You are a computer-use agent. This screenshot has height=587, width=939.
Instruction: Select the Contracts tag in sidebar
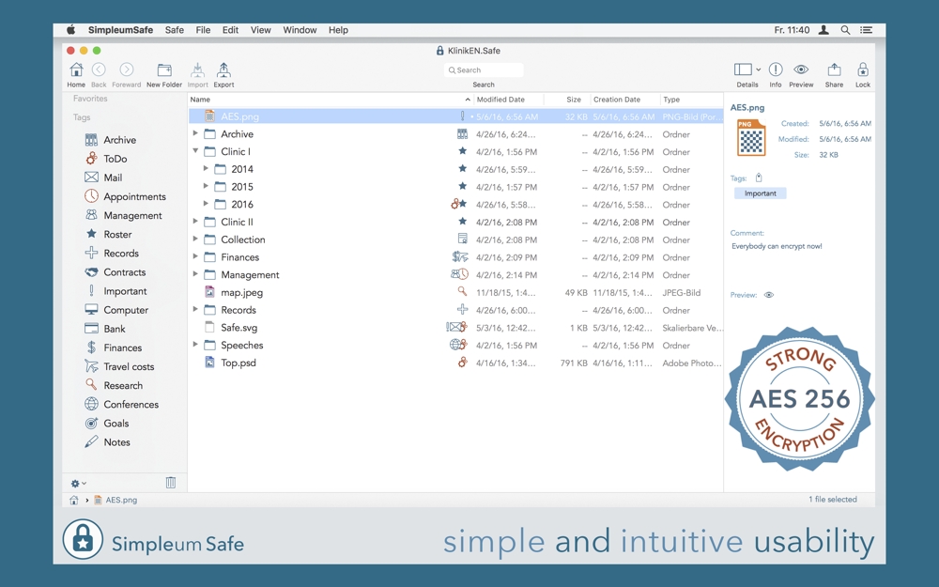[115, 272]
